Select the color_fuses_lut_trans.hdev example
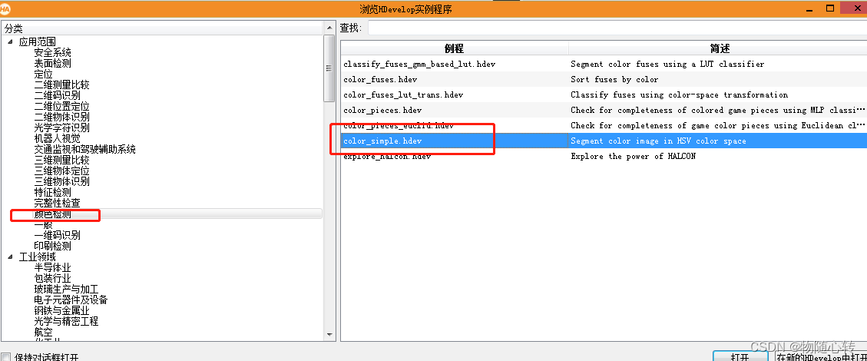 click(403, 95)
